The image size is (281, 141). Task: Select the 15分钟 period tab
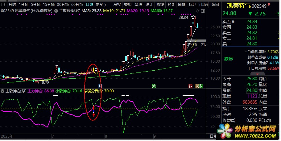pos(49,5)
